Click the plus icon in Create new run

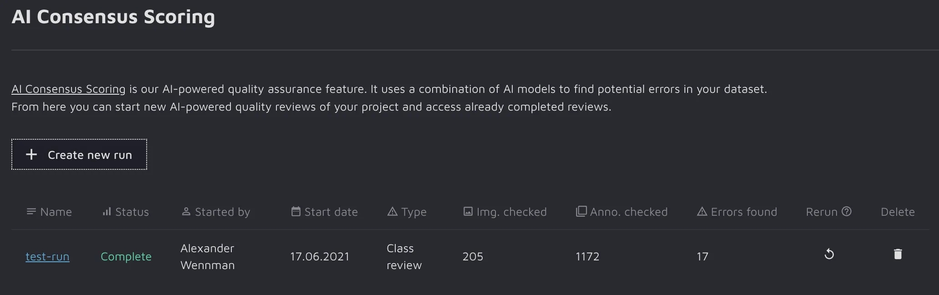click(x=31, y=155)
